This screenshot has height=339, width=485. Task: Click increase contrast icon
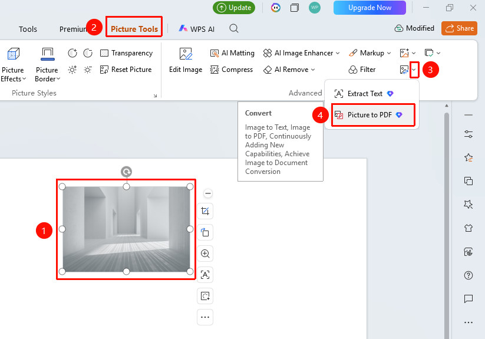pyautogui.click(x=72, y=53)
